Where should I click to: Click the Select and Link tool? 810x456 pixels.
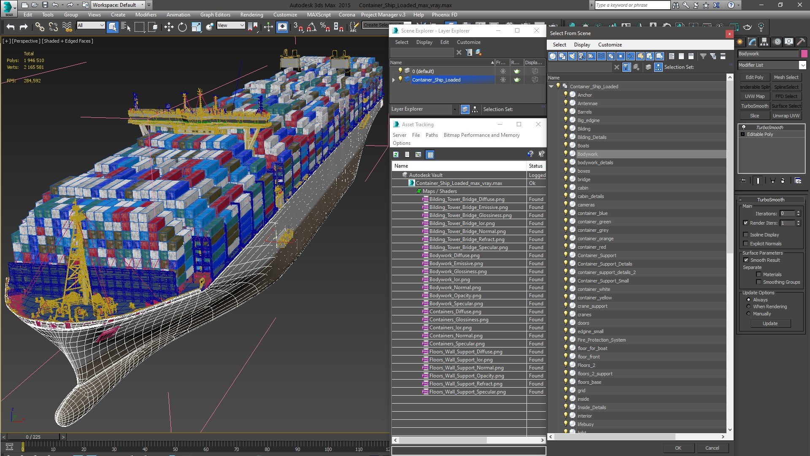39,27
